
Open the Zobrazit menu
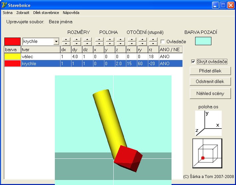(x=23, y=13)
